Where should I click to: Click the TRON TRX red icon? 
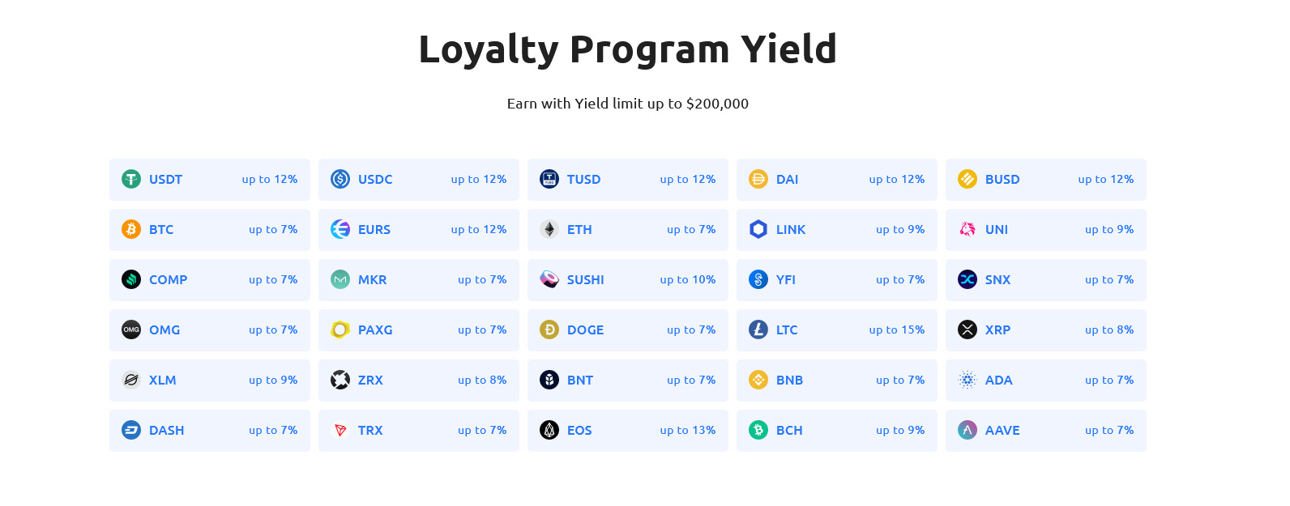click(x=340, y=430)
